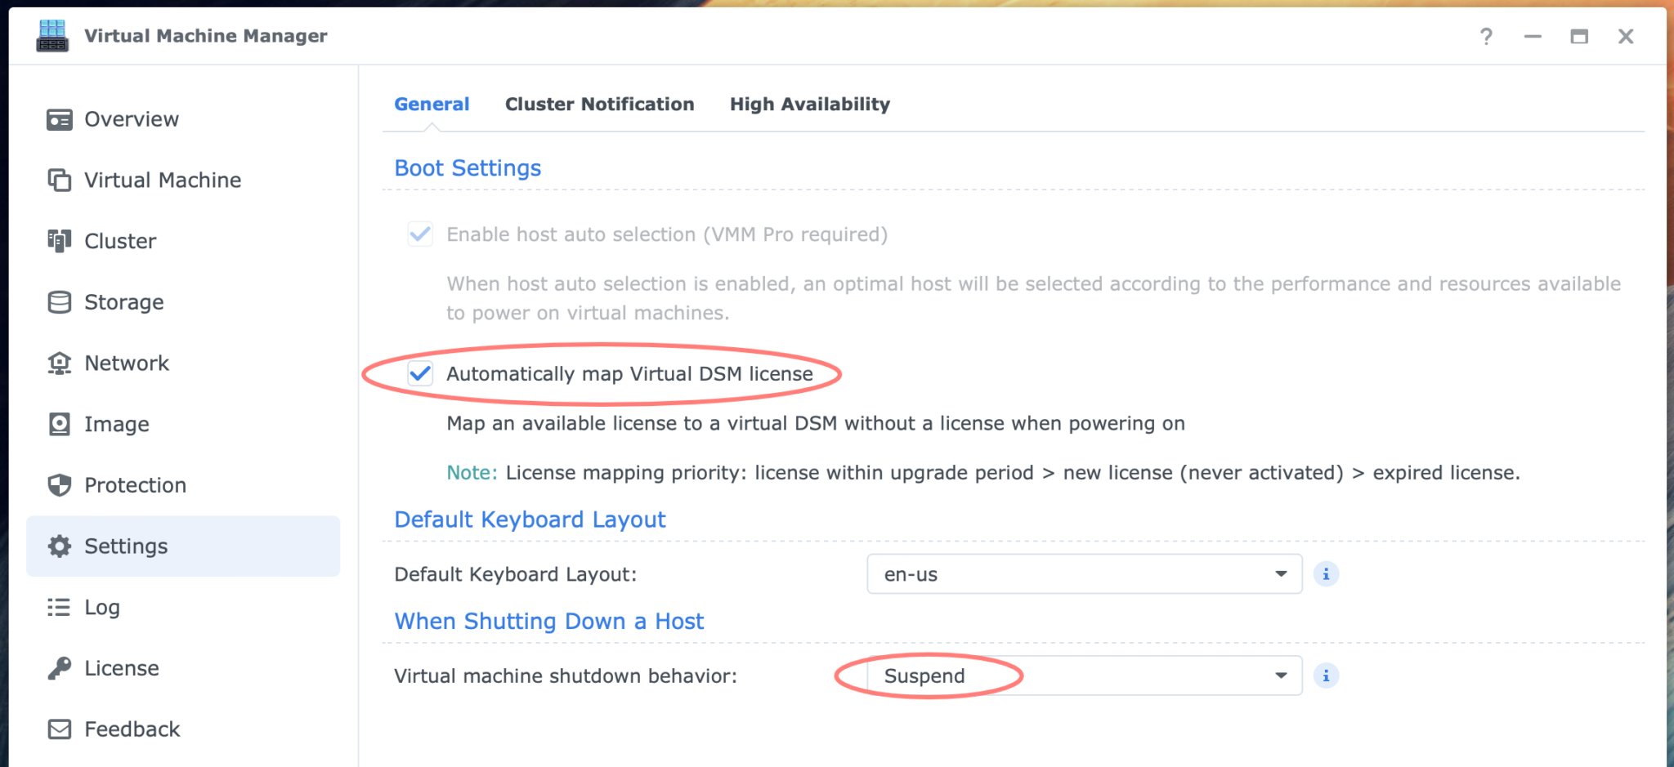This screenshot has width=1674, height=767.
Task: Uncheck Automatically map Virtual DSM license
Action: coord(420,373)
